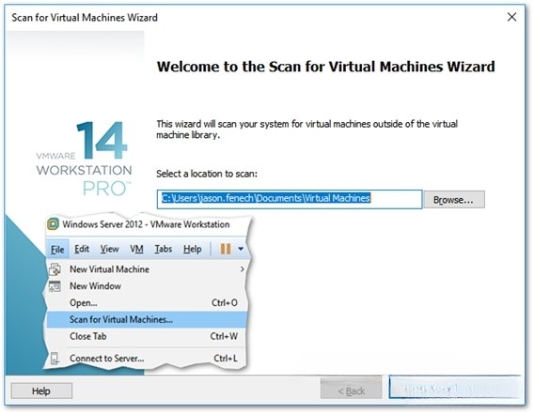Choose Close Tab menu entry
This screenshot has width=534, height=413.
(x=146, y=337)
